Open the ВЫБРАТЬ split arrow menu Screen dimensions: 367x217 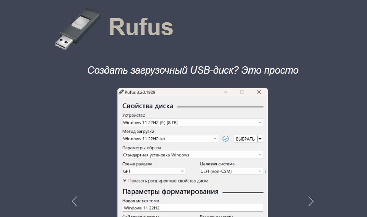pos(260,139)
